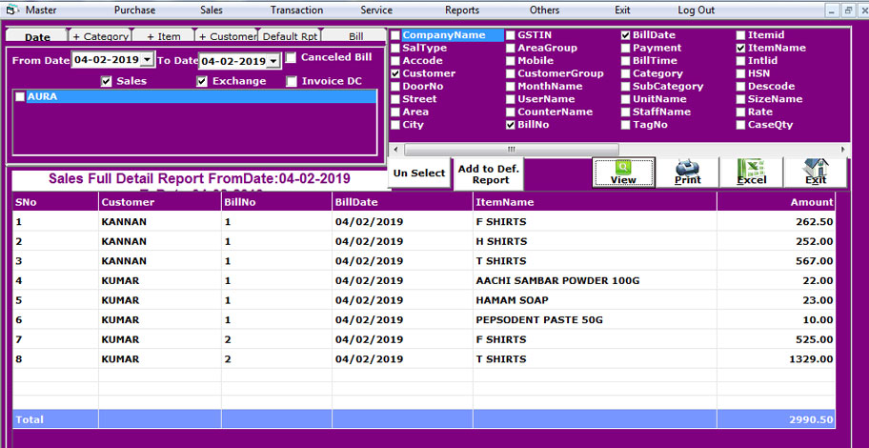Open the To Date dropdown
Image resolution: width=869 pixels, height=448 pixels.
[x=273, y=61]
